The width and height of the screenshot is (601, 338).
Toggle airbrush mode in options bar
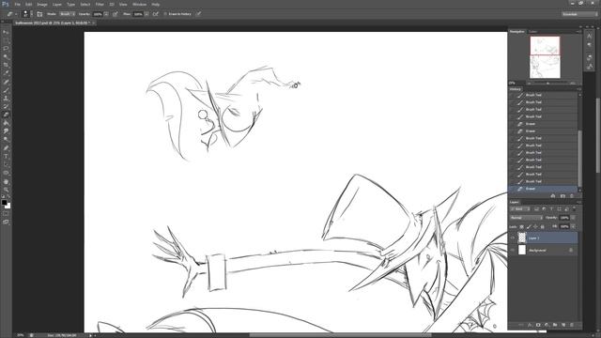coord(155,14)
